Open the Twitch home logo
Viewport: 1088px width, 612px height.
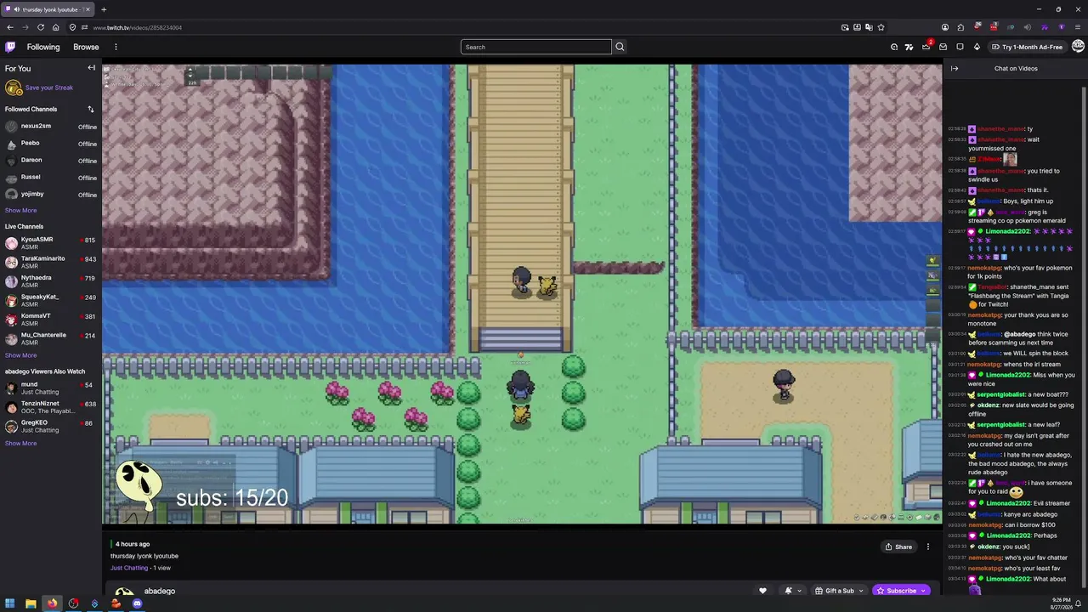click(x=10, y=47)
